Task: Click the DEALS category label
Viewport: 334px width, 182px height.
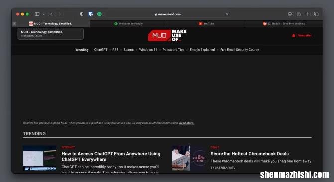Action: coord(215,147)
